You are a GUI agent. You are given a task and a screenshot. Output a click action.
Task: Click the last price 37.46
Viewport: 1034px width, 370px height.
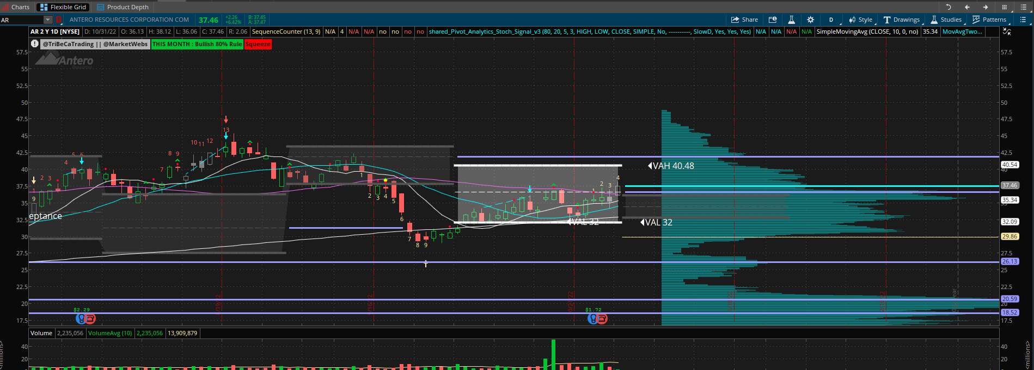tap(209, 20)
